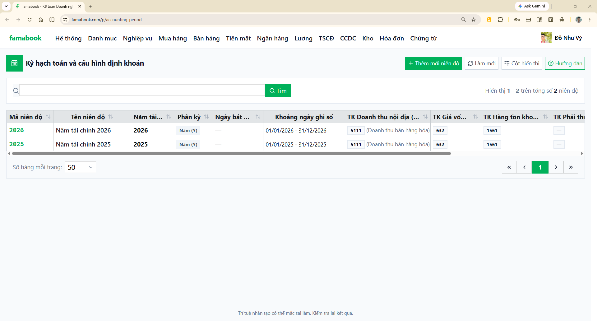597x321 pixels.
Task: Sort by TK Giá vốn column arrows
Action: pyautogui.click(x=476, y=117)
